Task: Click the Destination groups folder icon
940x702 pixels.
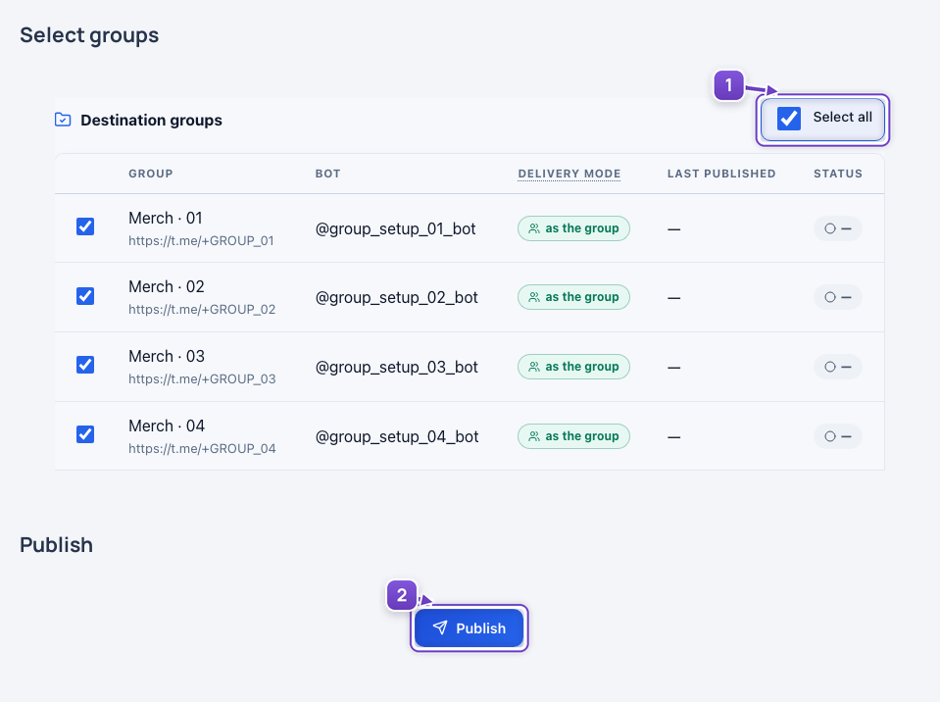Action: 63,120
